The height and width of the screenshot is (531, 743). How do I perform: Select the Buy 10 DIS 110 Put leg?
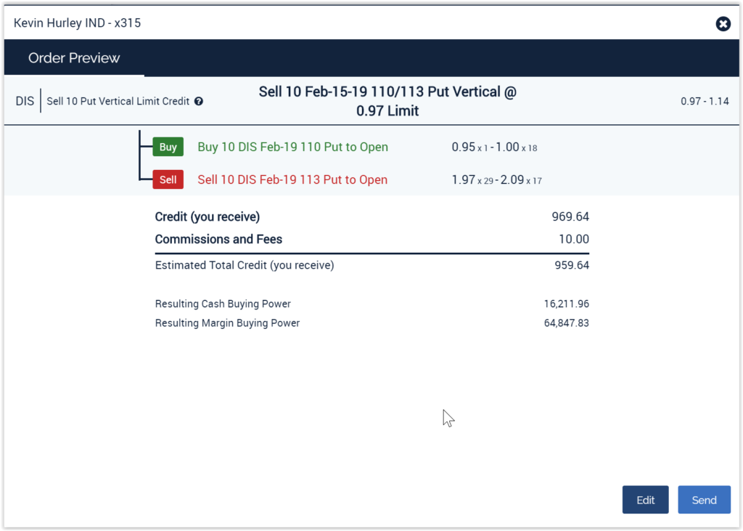[x=292, y=147]
